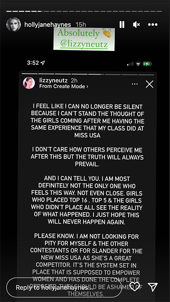Viewport: 170px width, 302px height.
Task: Like the story with the heart icon
Action: click(134, 286)
